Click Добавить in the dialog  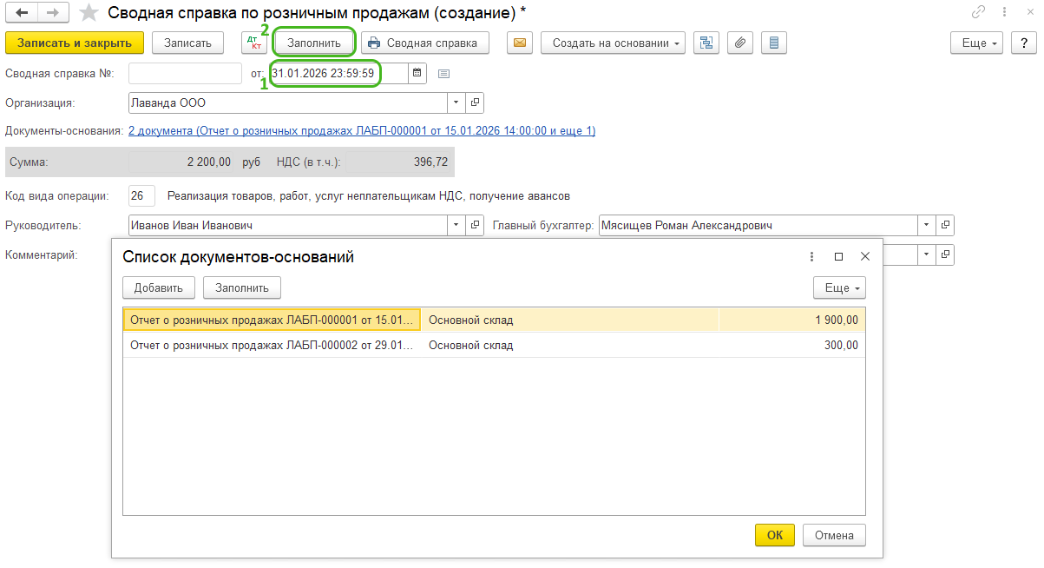point(159,287)
